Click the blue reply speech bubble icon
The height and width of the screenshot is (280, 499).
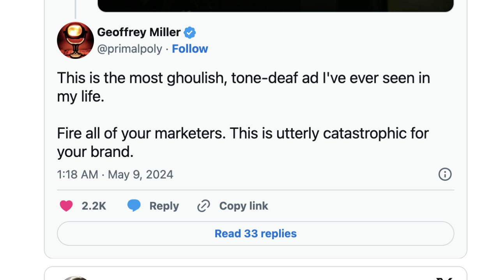[134, 205]
